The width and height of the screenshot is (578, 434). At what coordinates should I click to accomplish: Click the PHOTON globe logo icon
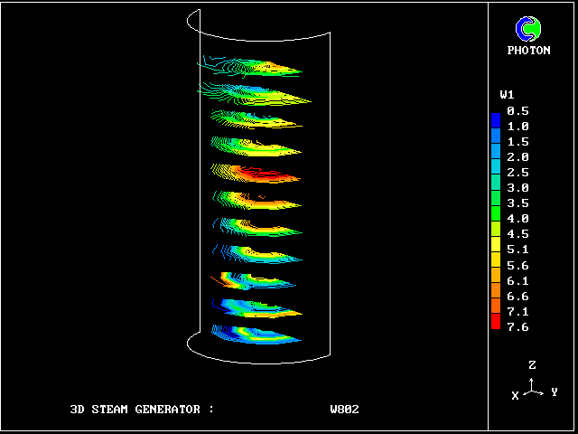pyautogui.click(x=528, y=29)
